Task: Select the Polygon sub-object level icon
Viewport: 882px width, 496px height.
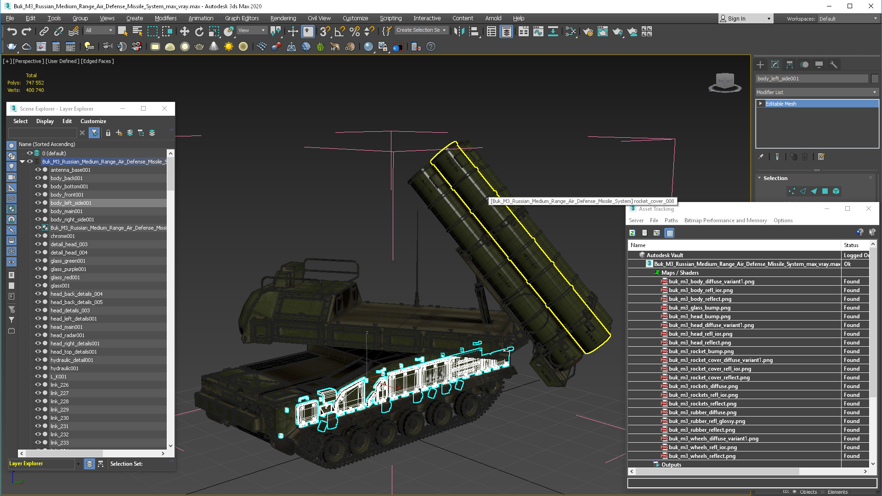Action: pyautogui.click(x=825, y=191)
